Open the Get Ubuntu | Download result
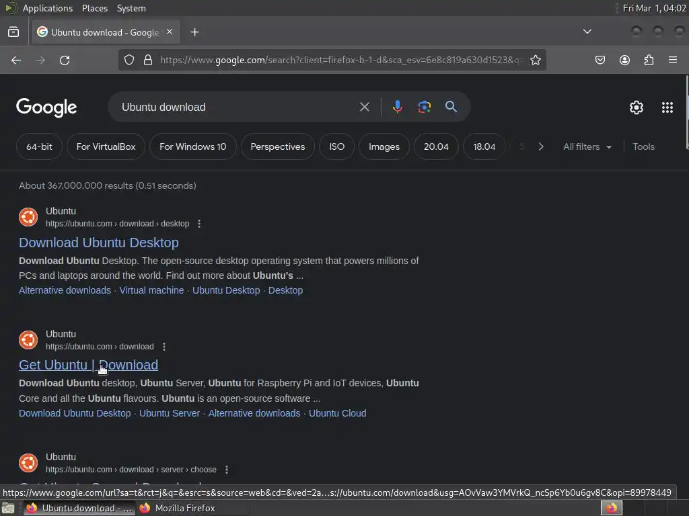Screen dimensions: 689x516 point(88,365)
